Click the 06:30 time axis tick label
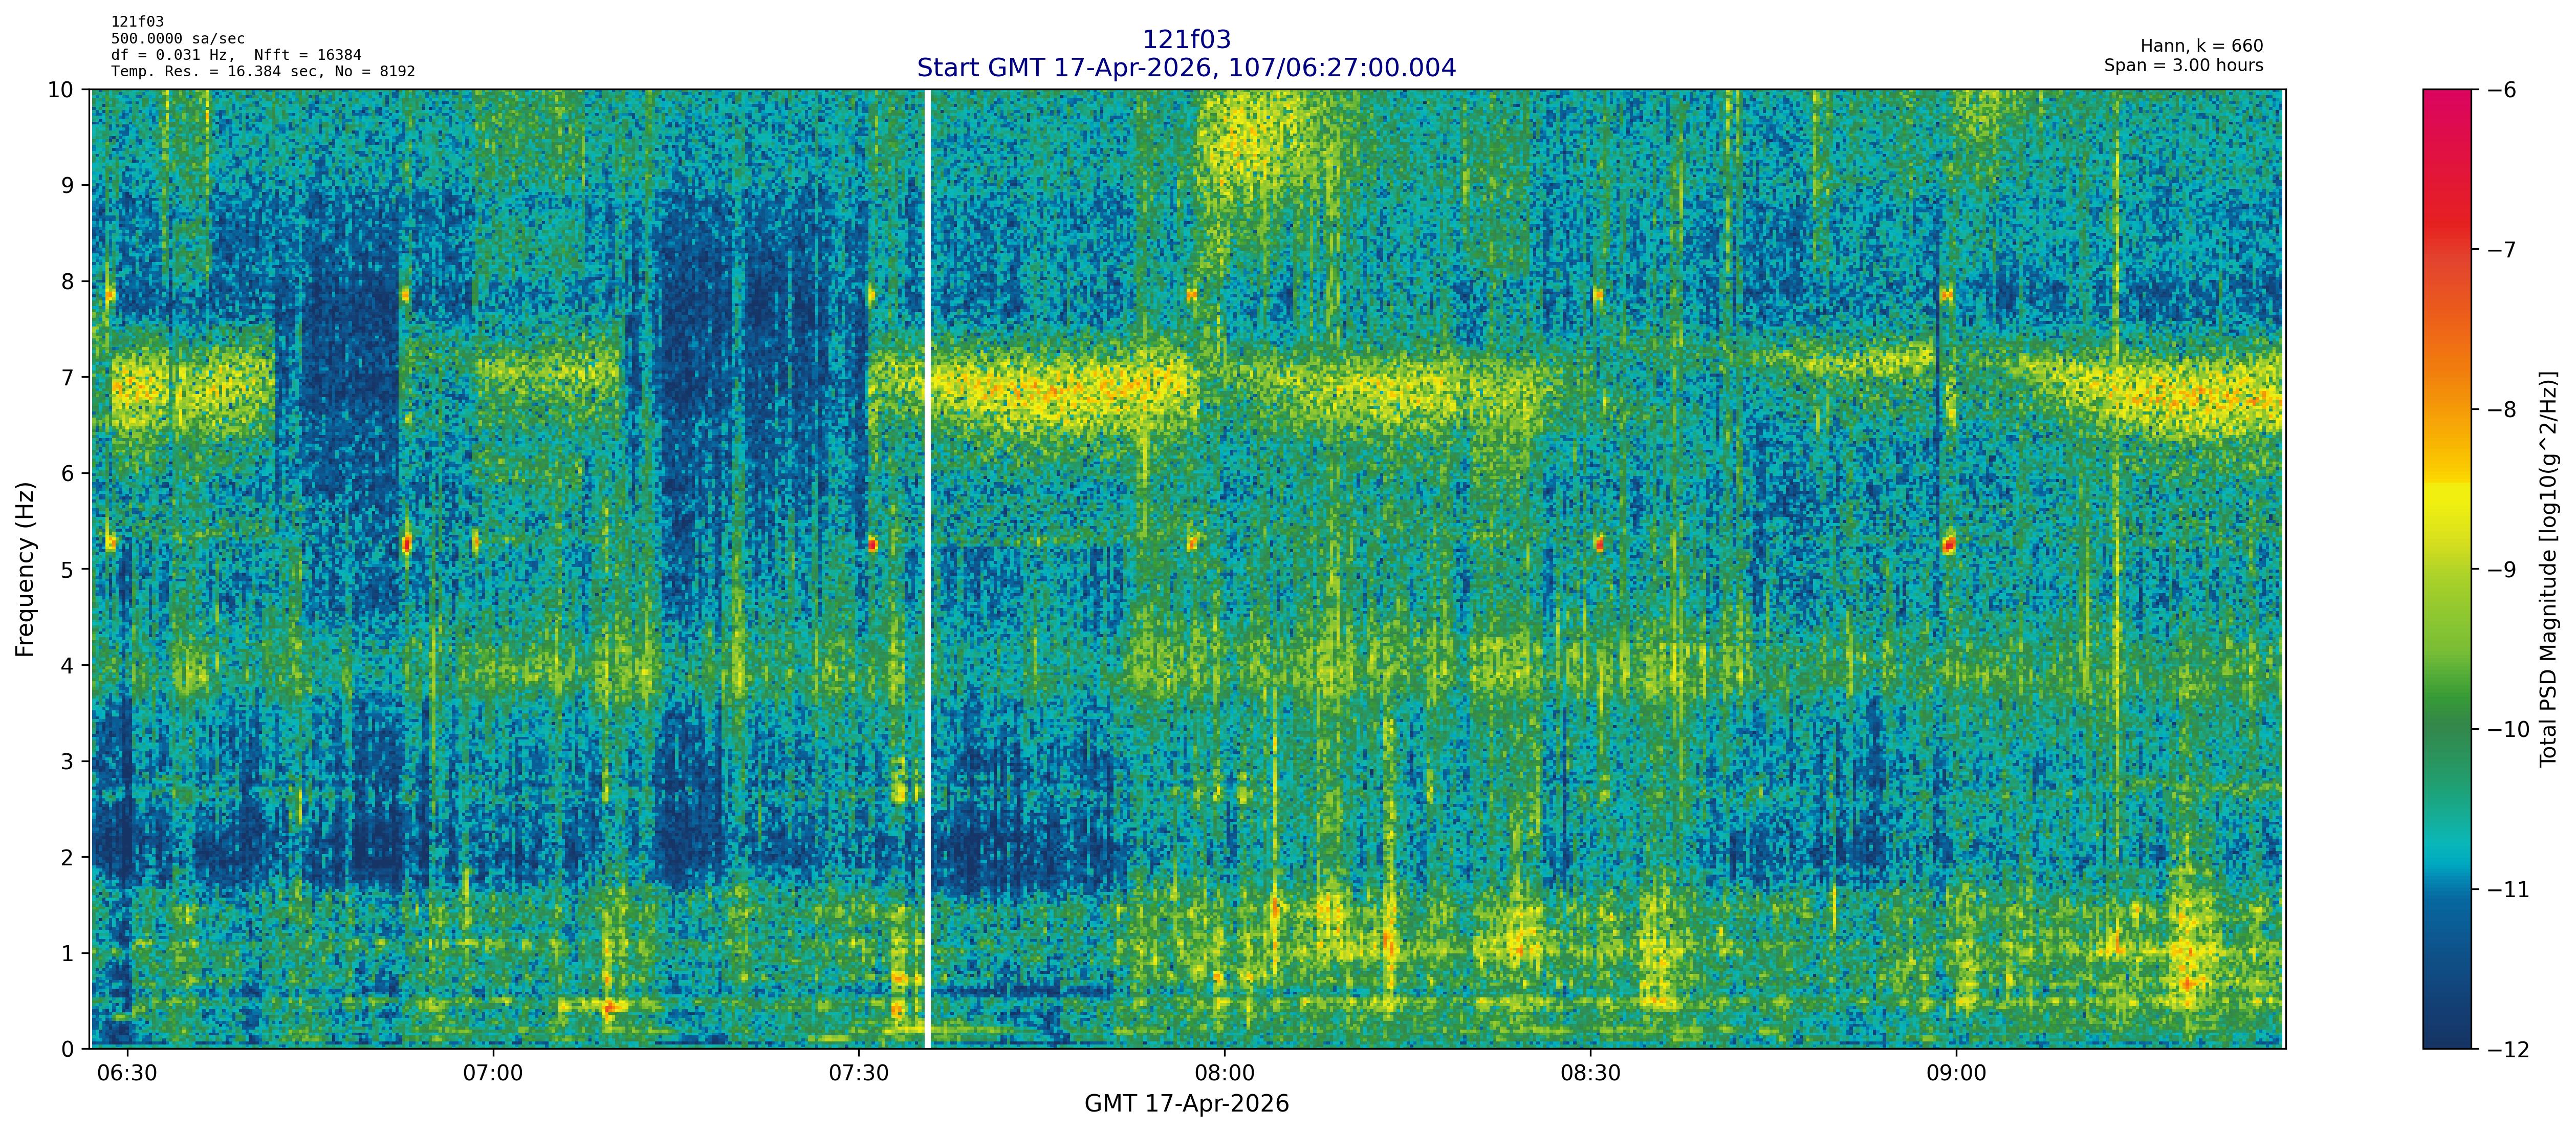Screen dimensions: 2576x1132 (127, 1074)
